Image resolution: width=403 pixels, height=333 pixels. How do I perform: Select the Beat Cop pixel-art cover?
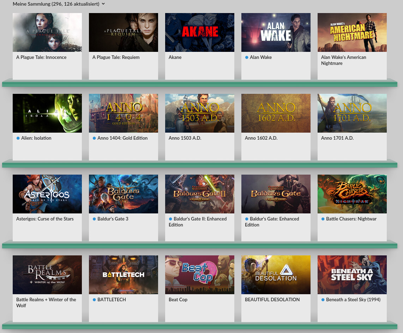pyautogui.click(x=200, y=275)
